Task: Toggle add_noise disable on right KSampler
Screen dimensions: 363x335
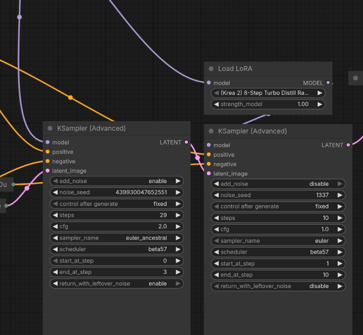Action: 278,184
